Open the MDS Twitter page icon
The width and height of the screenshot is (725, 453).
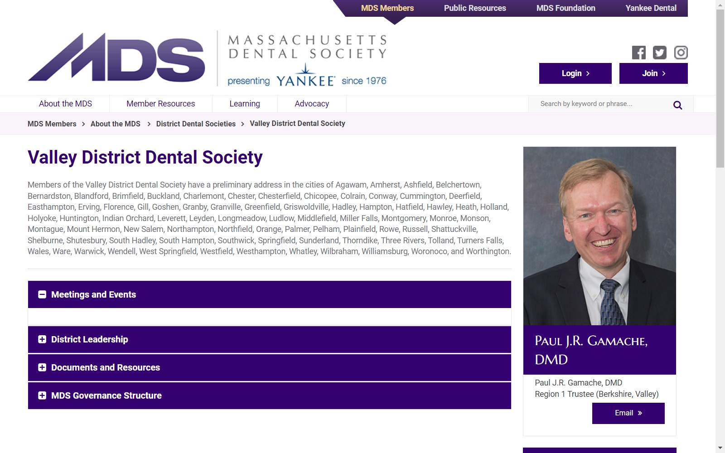point(660,53)
